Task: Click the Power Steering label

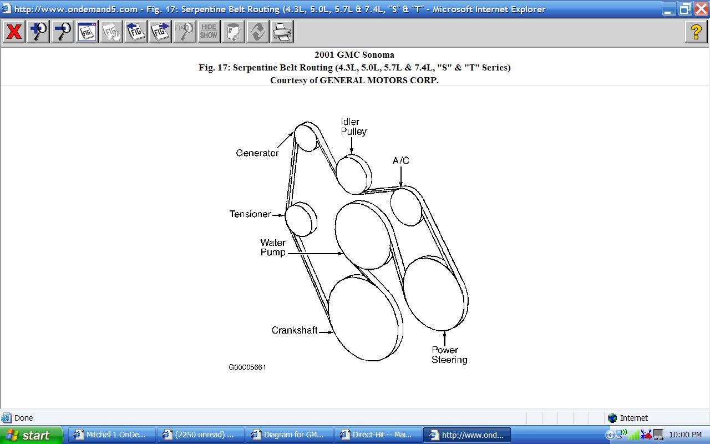Action: 449,355
